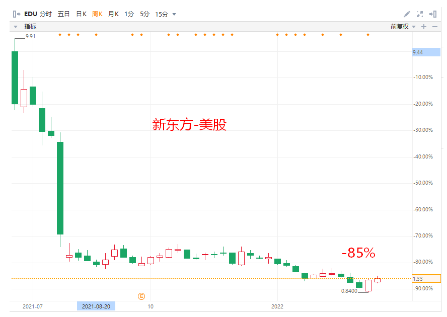
Task: Switch to 五日 five-day view
Action: click(x=64, y=14)
